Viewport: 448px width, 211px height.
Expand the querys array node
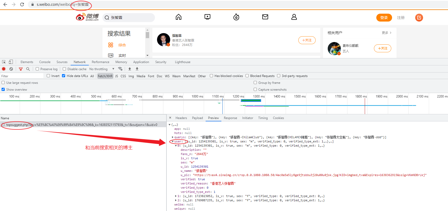[x=173, y=137]
